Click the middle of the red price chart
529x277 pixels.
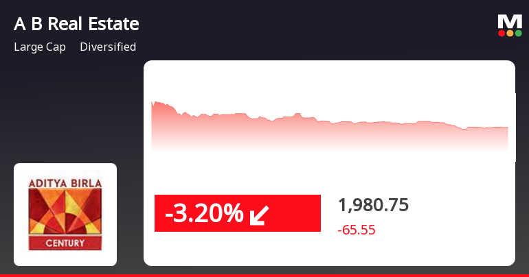tap(330, 134)
